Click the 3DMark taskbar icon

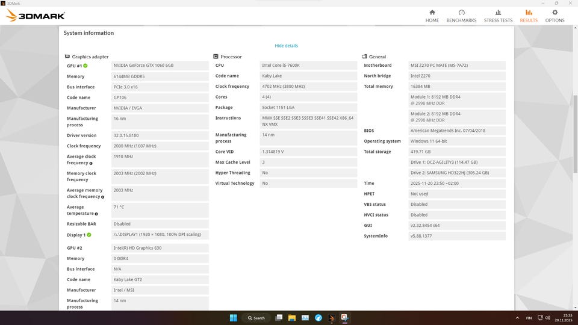(x=331, y=318)
